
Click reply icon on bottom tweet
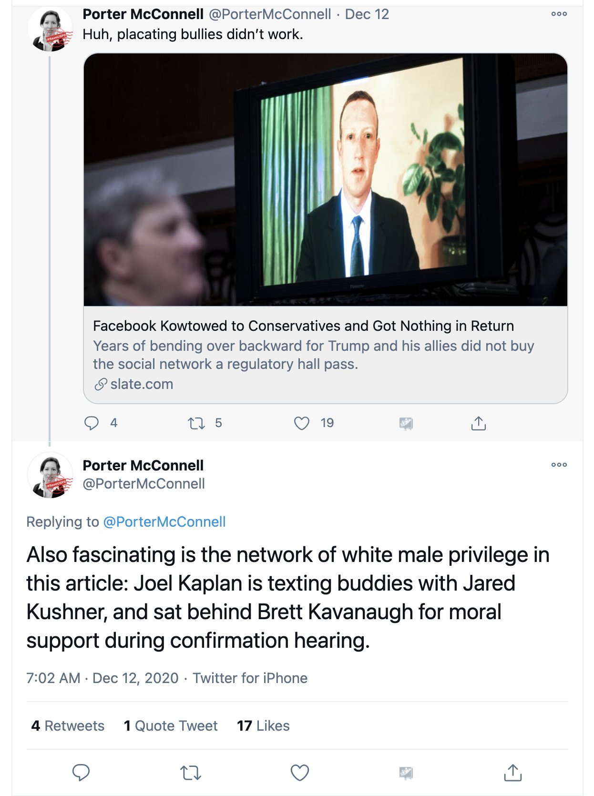point(81,772)
